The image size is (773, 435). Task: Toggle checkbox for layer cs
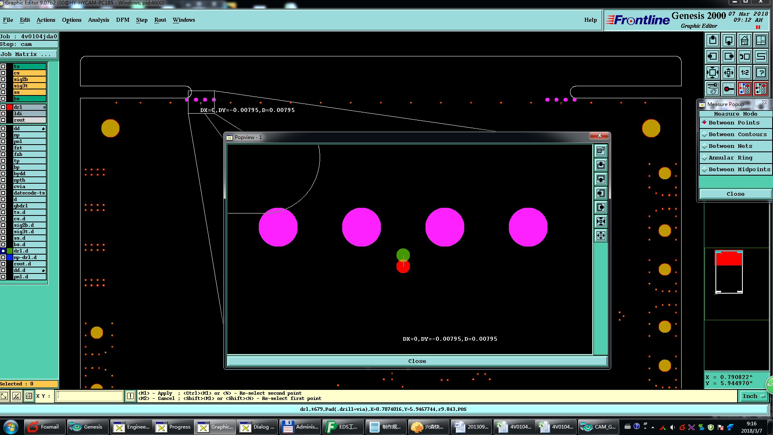[x=3, y=73]
